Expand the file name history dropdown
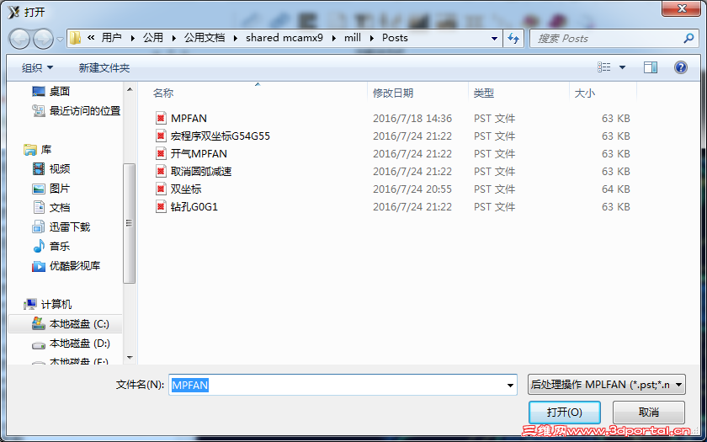Image resolution: width=707 pixels, height=442 pixels. [x=510, y=386]
